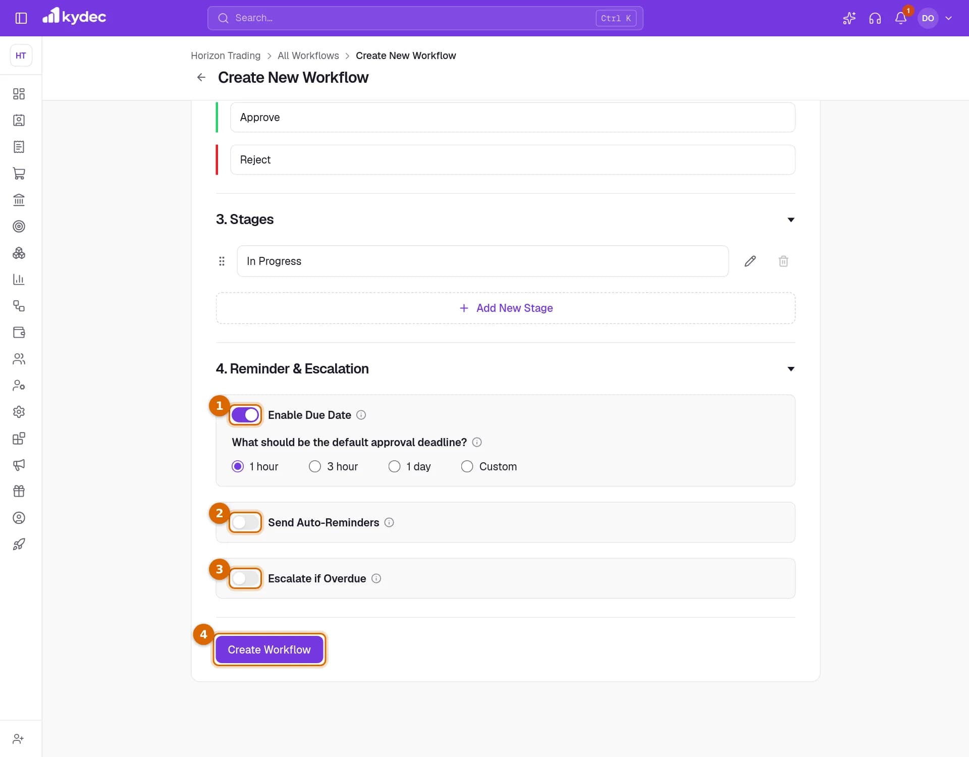The image size is (969, 757).
Task: Open the DO account menu chevron
Action: [x=948, y=18]
